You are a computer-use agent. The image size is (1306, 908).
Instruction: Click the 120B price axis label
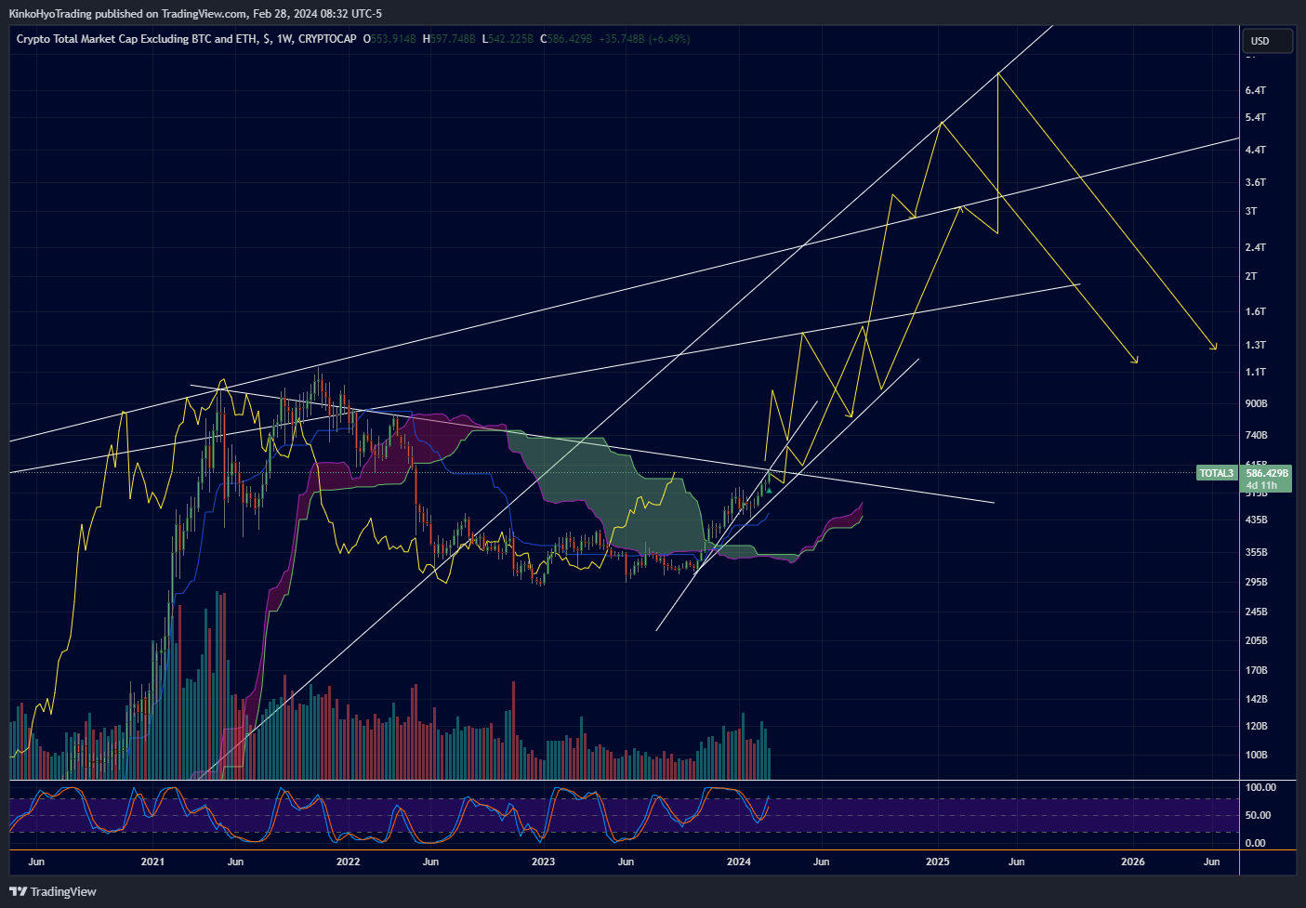(x=1257, y=726)
